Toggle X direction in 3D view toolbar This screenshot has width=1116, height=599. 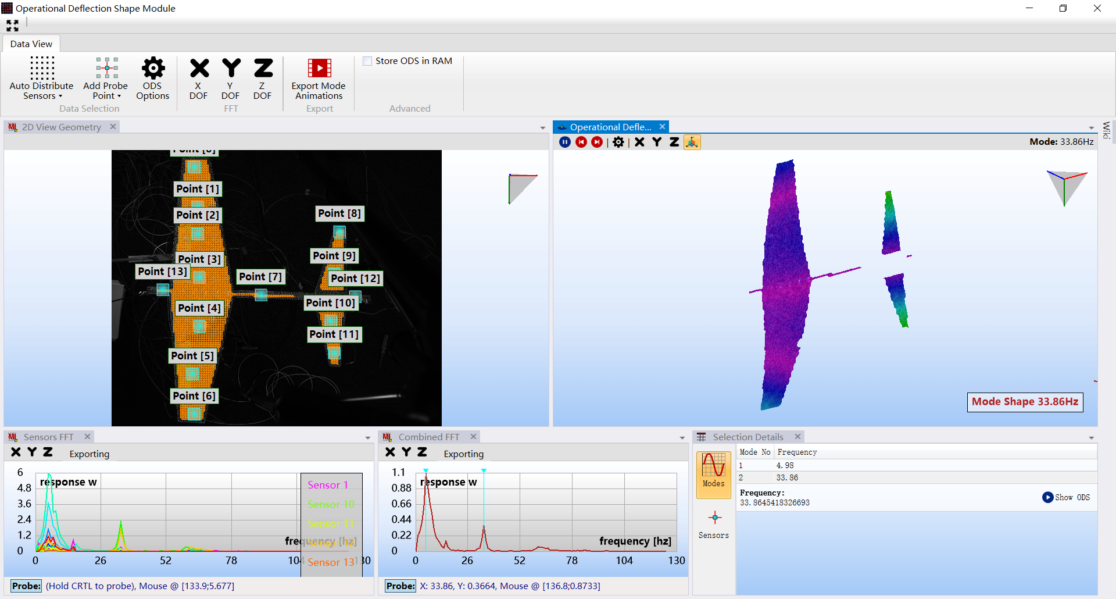[x=639, y=142]
